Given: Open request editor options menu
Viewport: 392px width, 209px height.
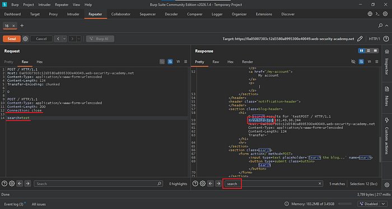Looking at the screenshot, I should click(x=185, y=62).
